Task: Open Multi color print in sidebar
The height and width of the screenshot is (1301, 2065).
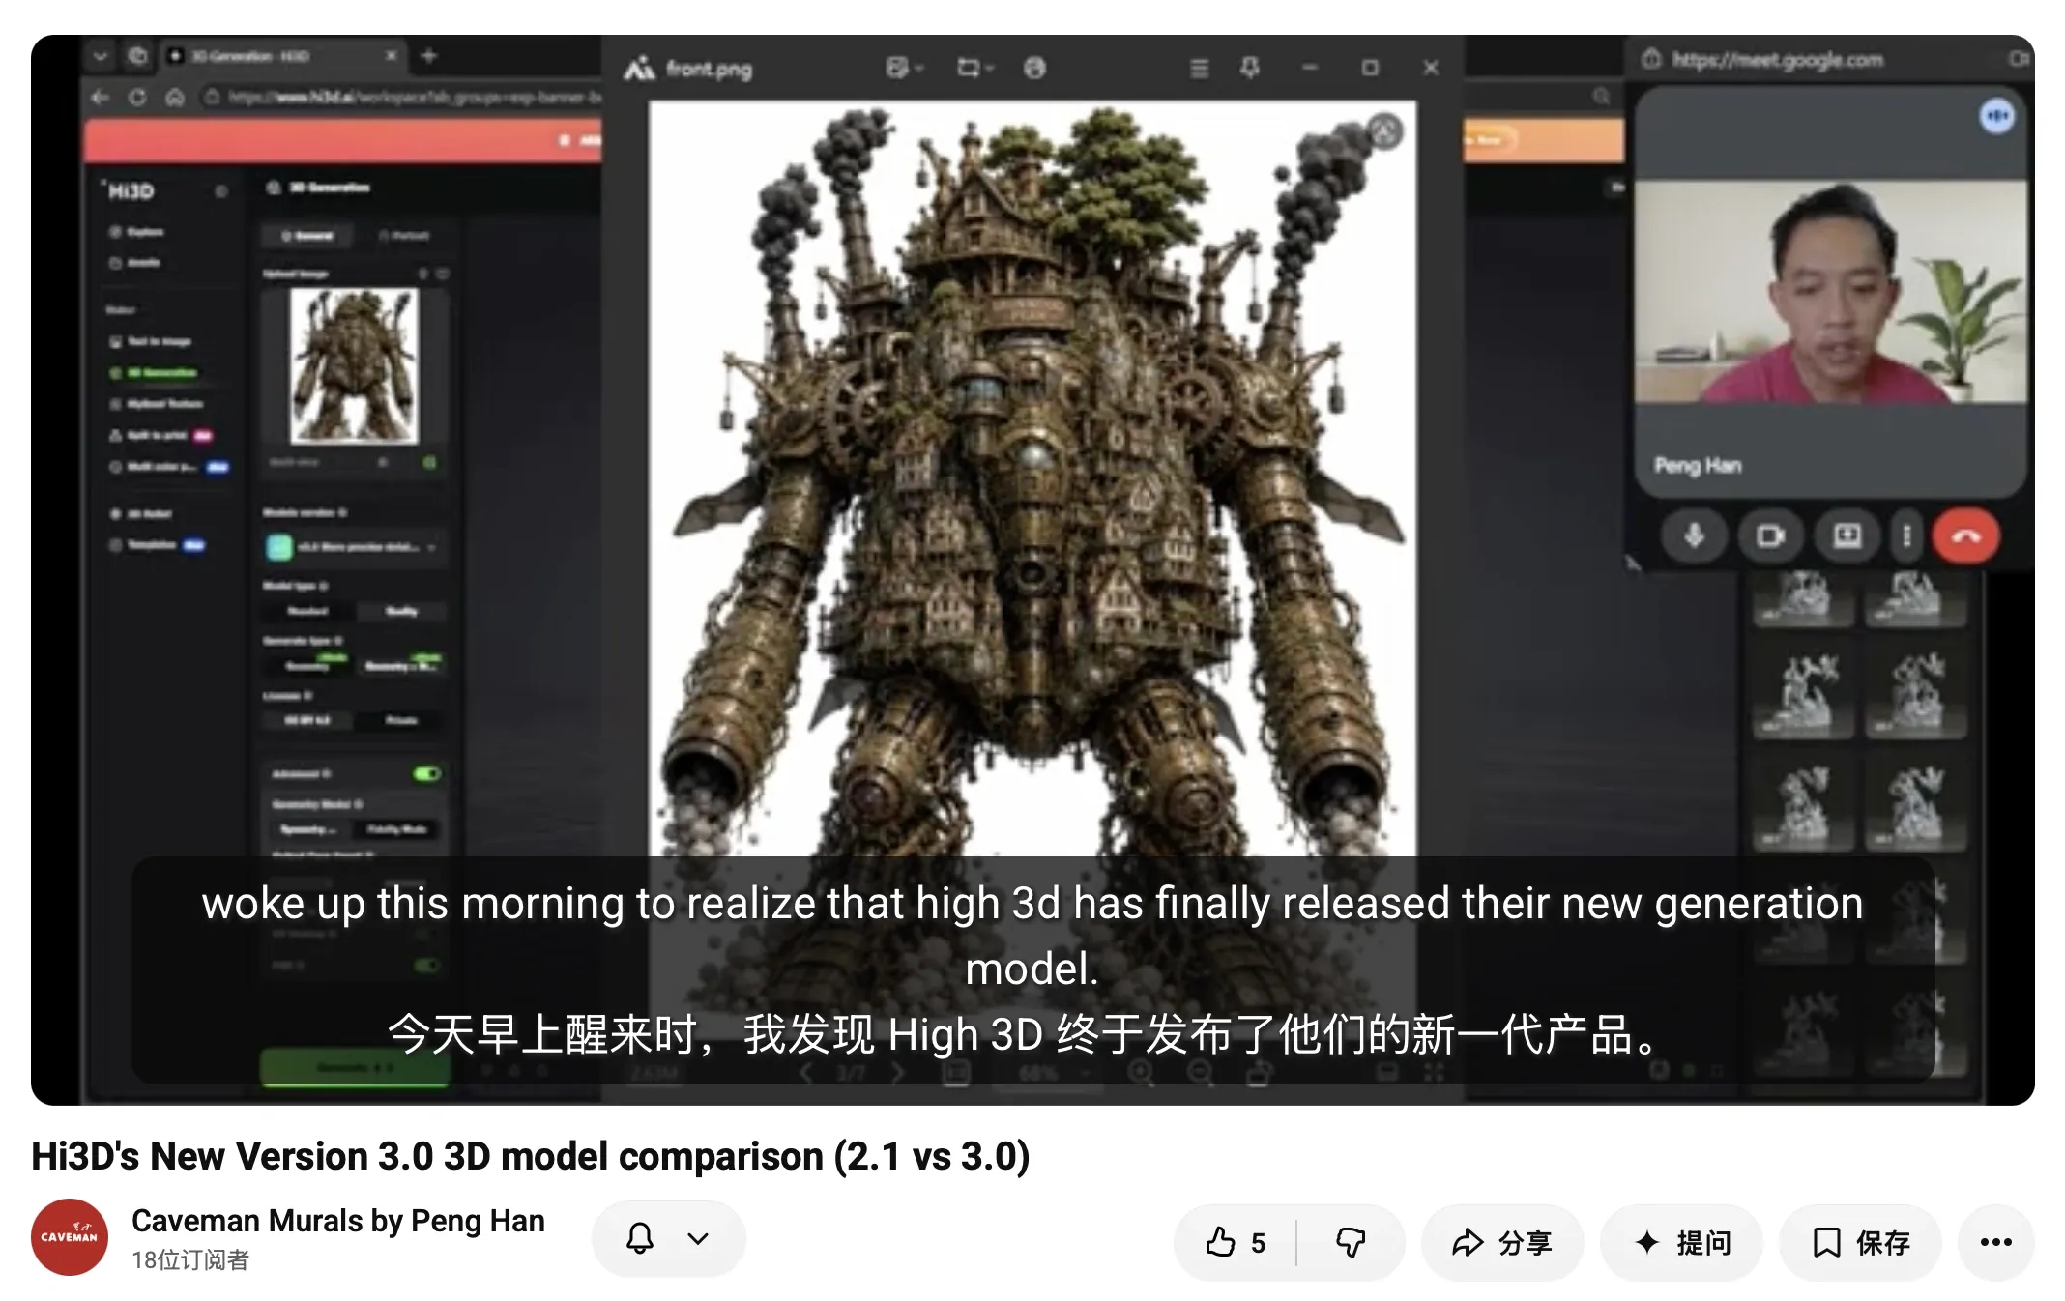Action: [x=168, y=467]
